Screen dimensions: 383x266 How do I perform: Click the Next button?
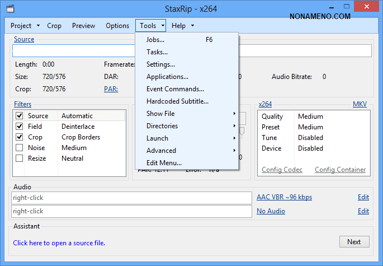354,242
